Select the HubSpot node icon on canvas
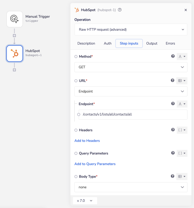This screenshot has height=208, width=194. (15, 53)
